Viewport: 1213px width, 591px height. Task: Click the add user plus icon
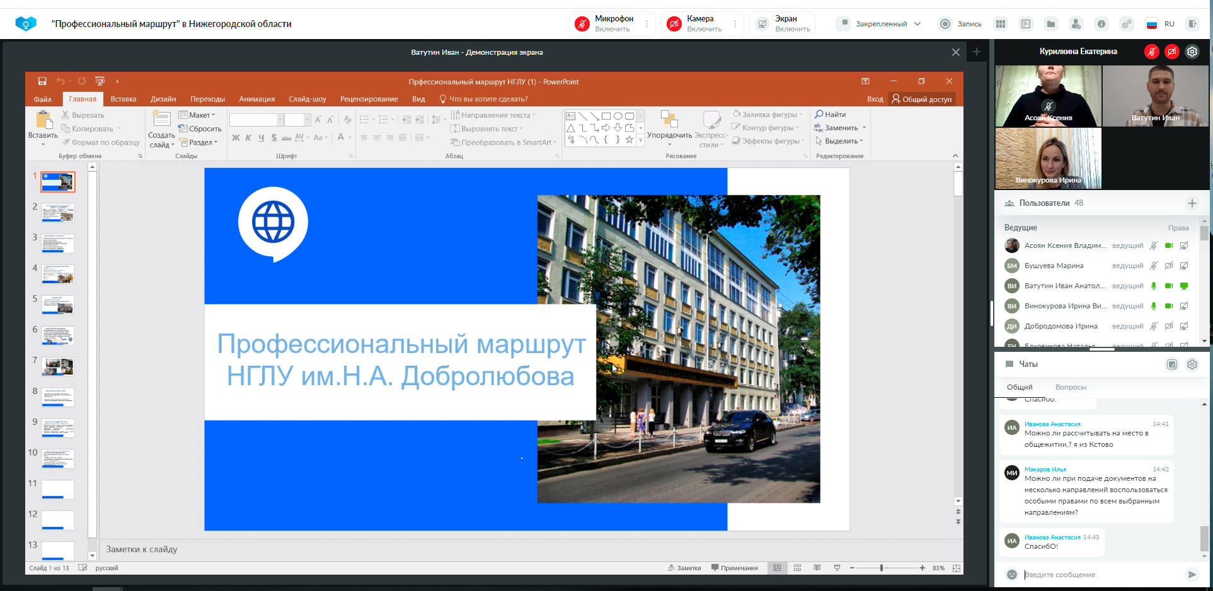coord(1192,203)
